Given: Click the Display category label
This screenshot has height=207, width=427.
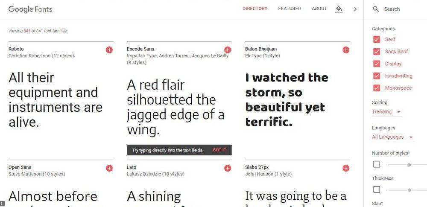Looking at the screenshot, I should coord(393,64).
